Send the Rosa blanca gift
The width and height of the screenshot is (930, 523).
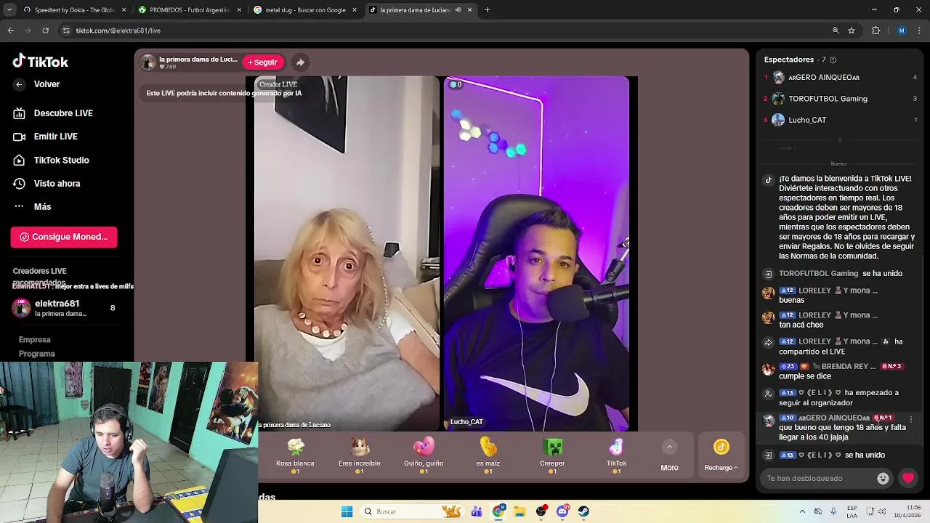(295, 455)
